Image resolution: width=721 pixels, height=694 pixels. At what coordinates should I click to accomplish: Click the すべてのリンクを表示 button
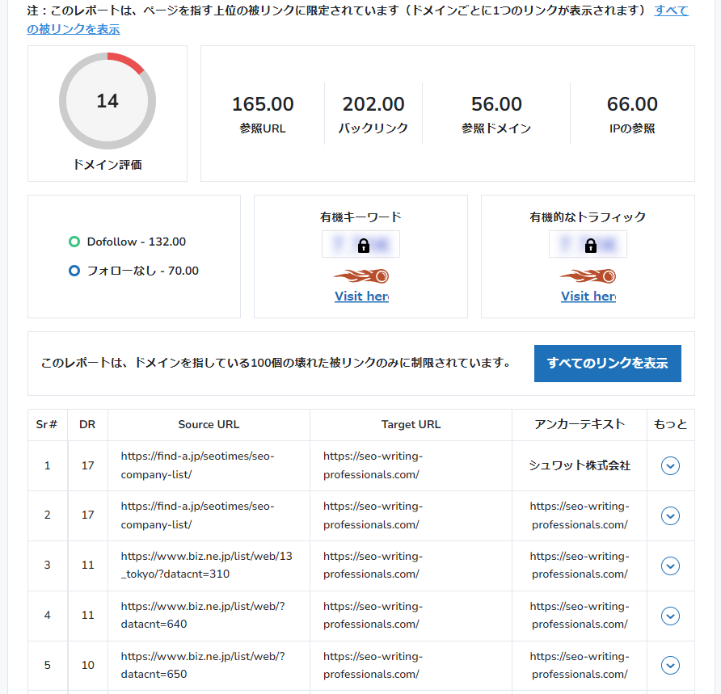[x=607, y=364]
